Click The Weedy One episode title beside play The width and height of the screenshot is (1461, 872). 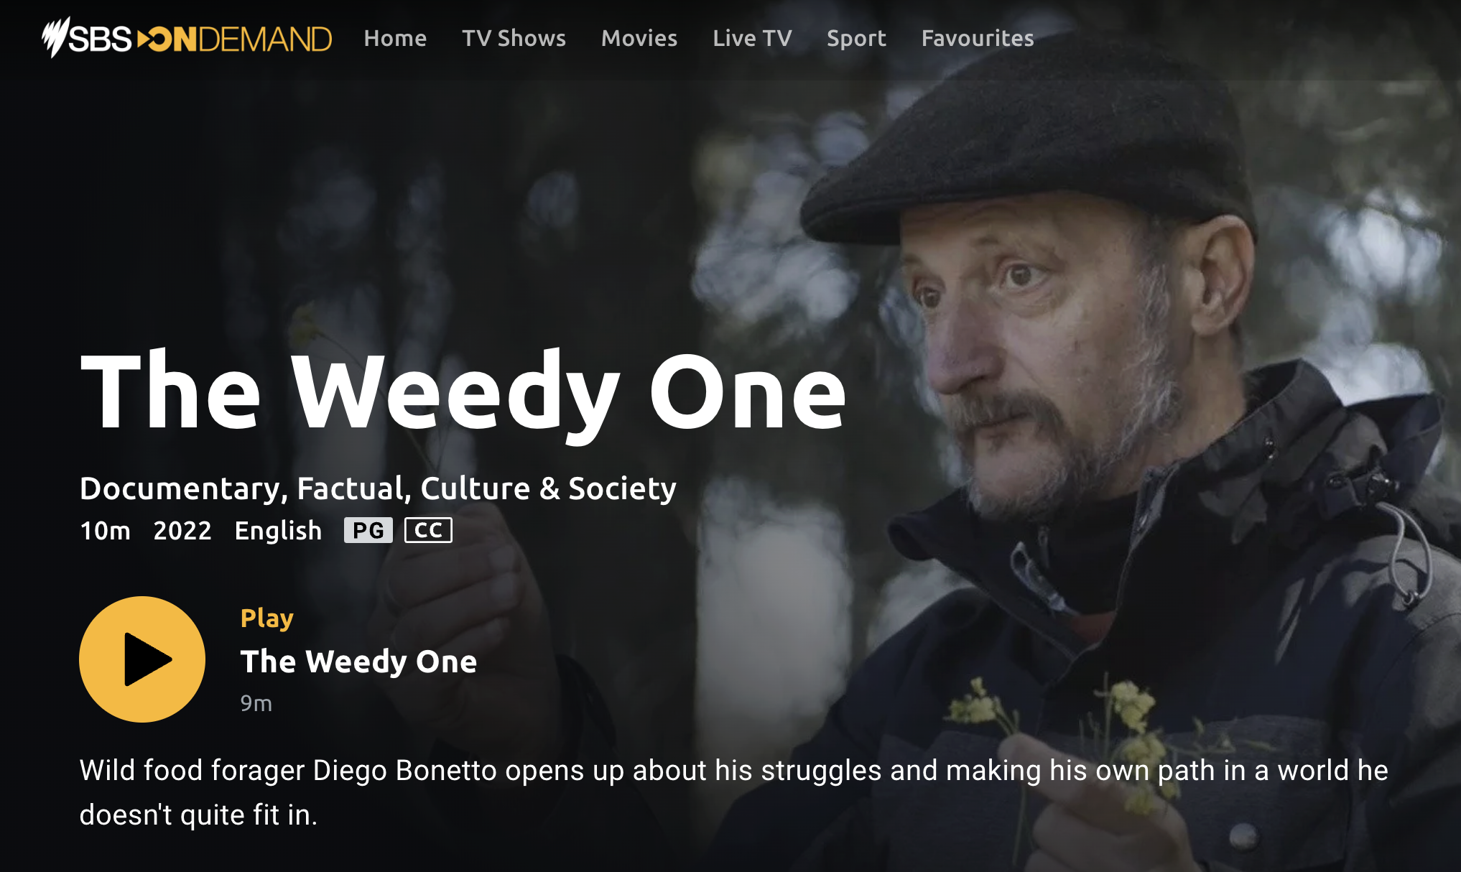(x=358, y=662)
